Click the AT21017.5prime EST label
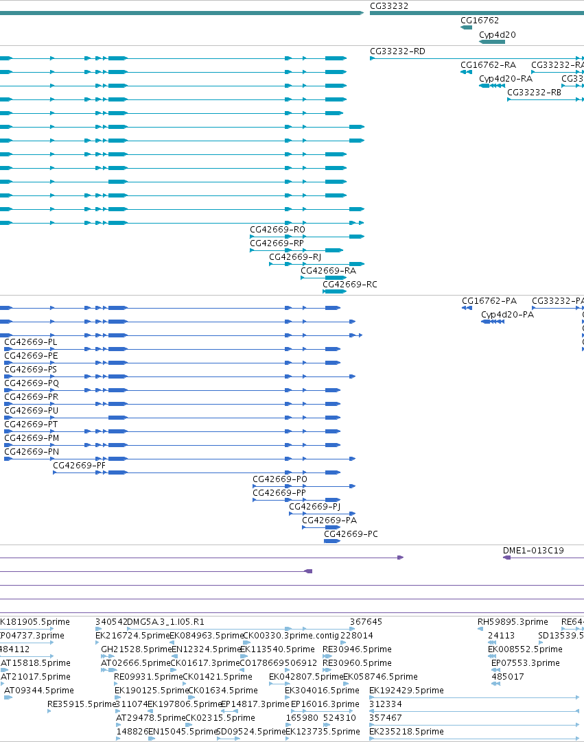 (x=36, y=677)
